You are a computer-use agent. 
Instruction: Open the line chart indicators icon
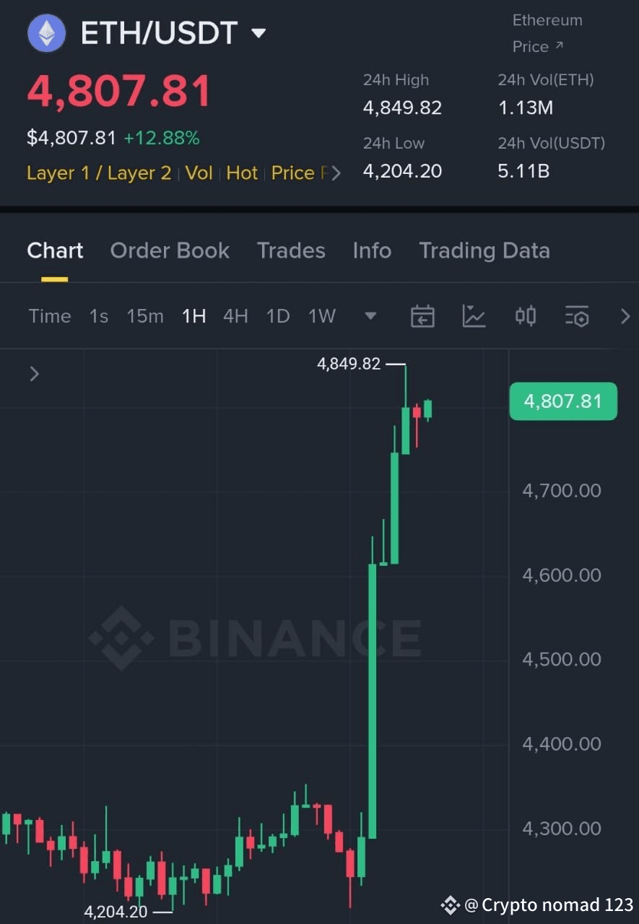474,316
